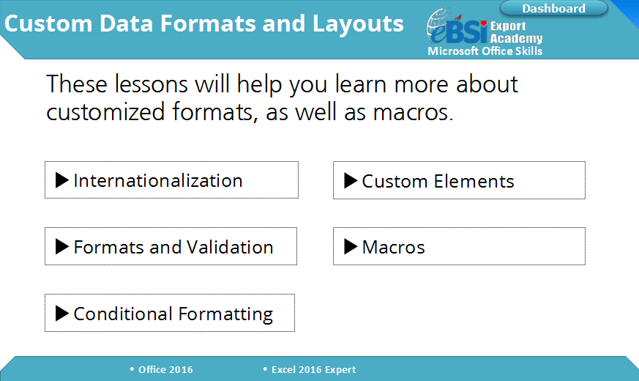Click the play triangle beside Formats and Validation
This screenshot has height=381, width=639.
coord(62,246)
